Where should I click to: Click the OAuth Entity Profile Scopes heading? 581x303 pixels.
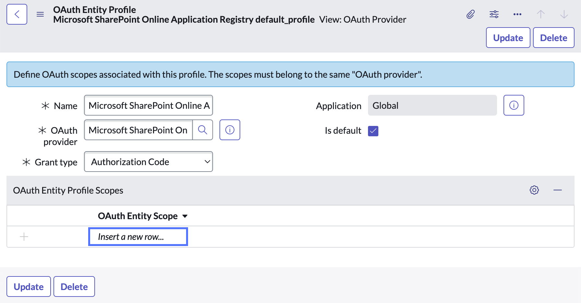pos(68,190)
